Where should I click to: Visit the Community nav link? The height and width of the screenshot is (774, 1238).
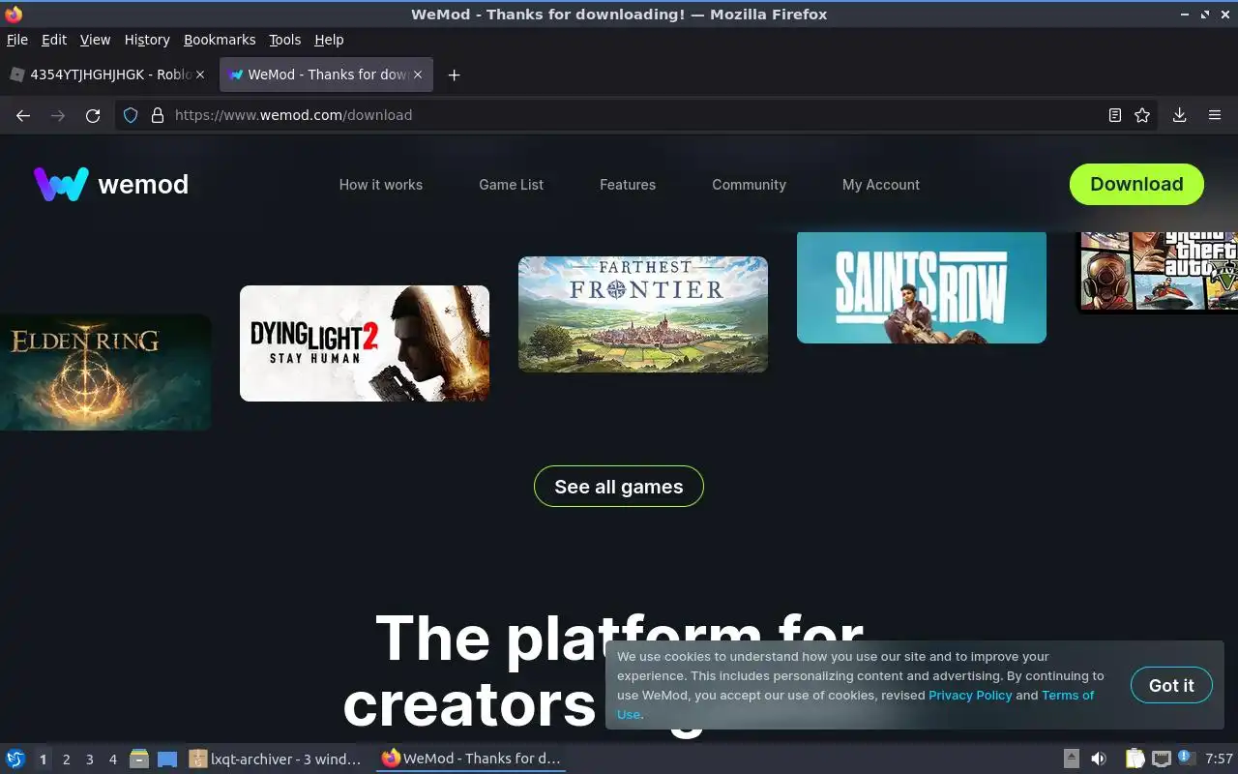pos(750,185)
